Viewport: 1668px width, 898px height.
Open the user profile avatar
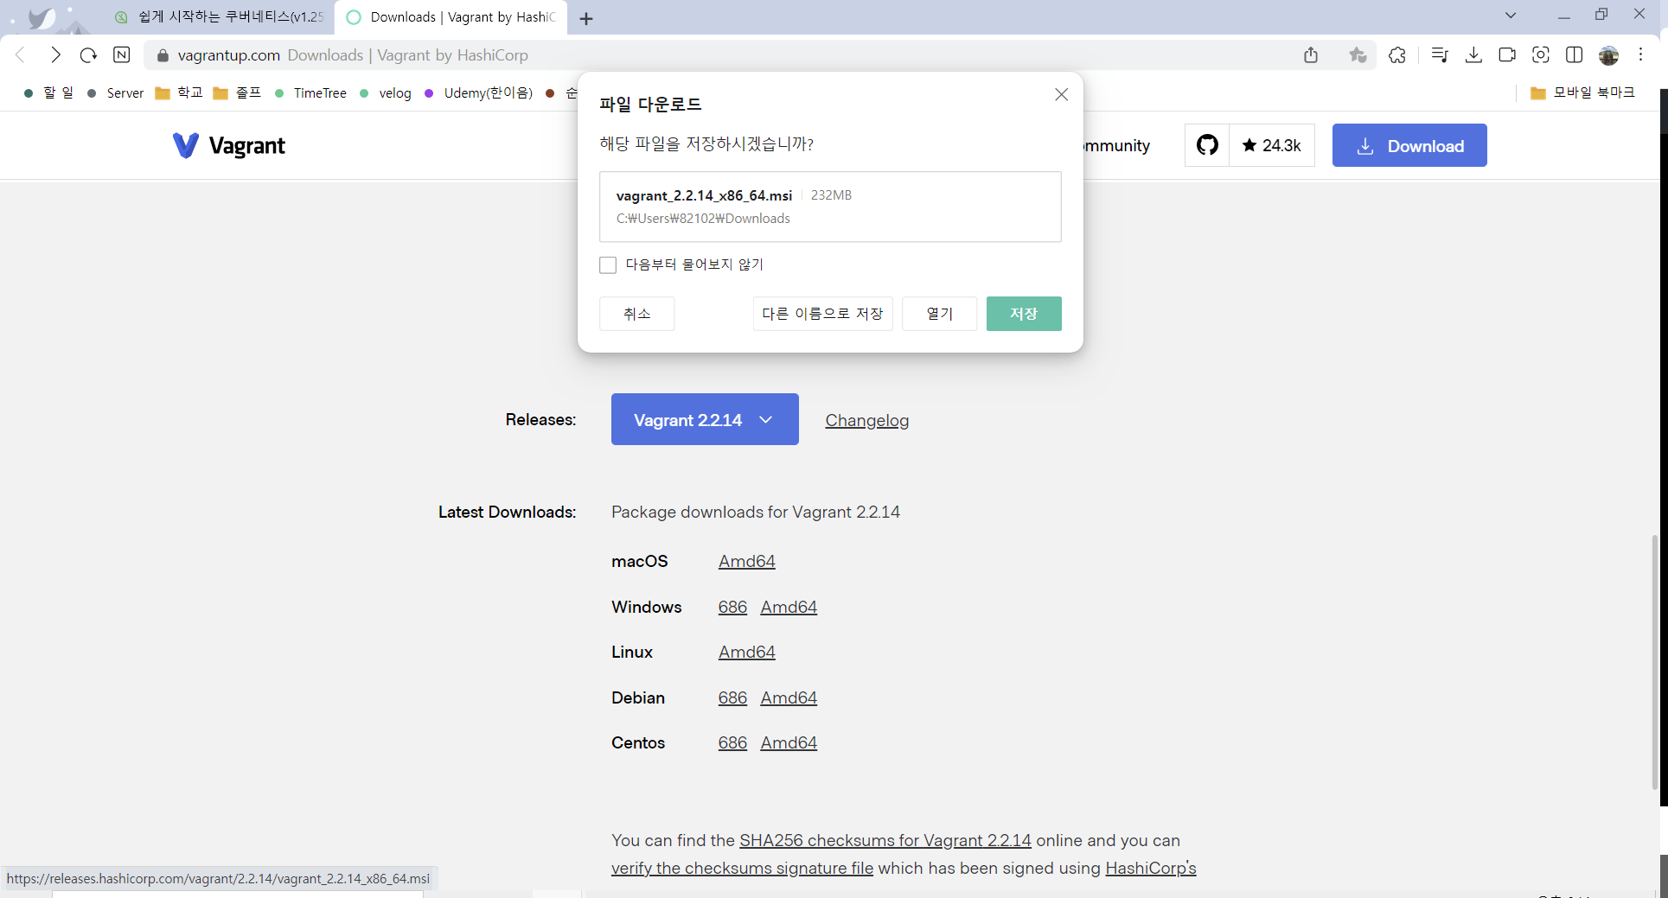1608,55
